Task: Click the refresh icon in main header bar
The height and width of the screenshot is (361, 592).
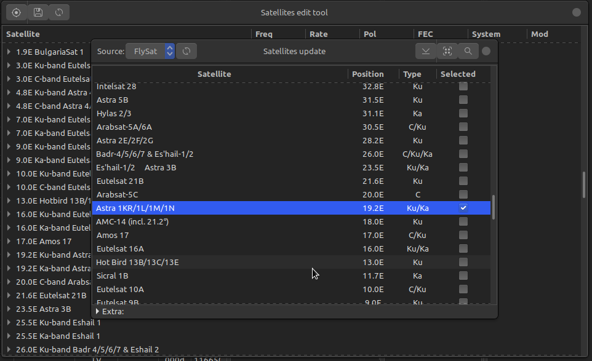Action: (x=59, y=12)
